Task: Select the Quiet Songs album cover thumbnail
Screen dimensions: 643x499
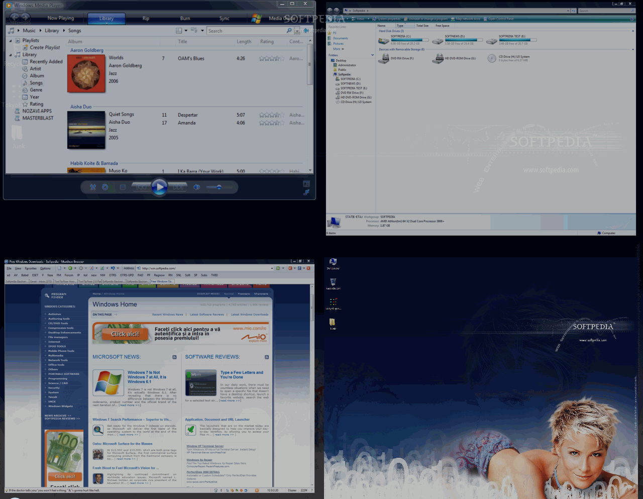Action: [86, 130]
